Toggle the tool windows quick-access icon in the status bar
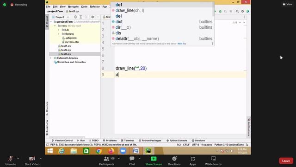Viewport: 296px width, 167px height. (47, 145)
